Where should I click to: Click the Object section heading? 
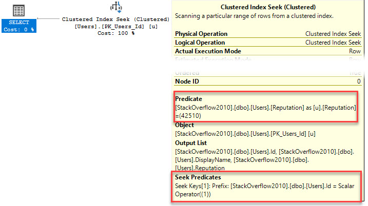pyautogui.click(x=185, y=125)
